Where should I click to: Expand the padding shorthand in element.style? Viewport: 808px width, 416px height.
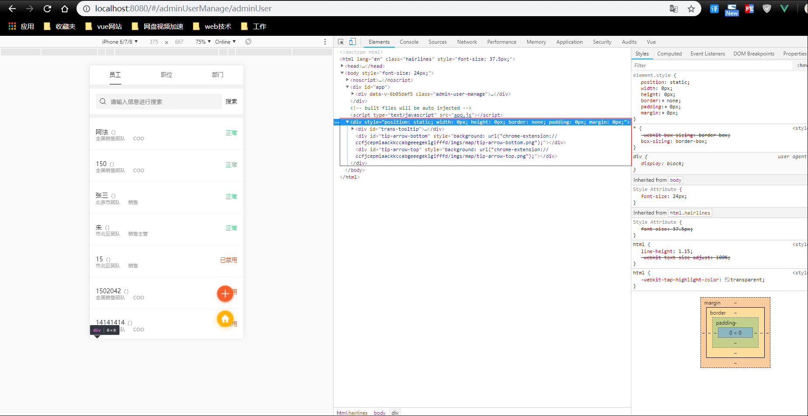pyautogui.click(x=666, y=107)
